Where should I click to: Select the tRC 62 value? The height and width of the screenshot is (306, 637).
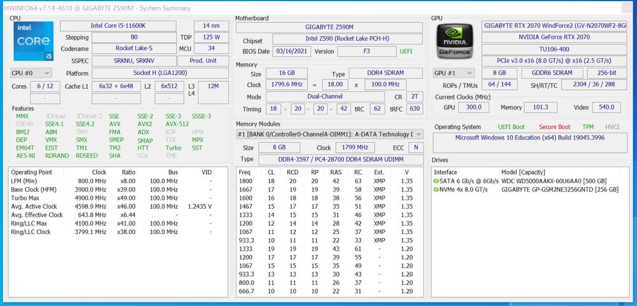coord(377,109)
